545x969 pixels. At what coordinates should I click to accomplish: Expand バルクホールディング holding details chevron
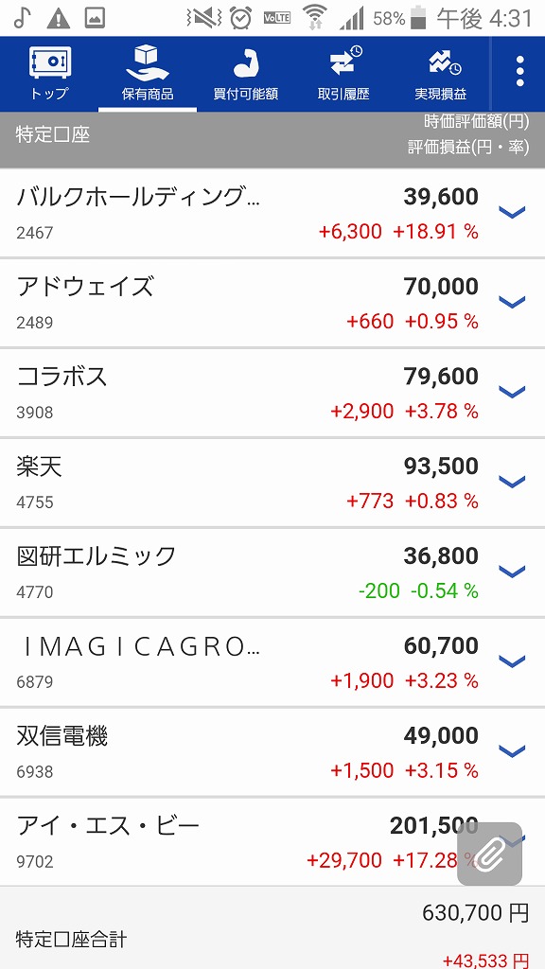click(512, 213)
